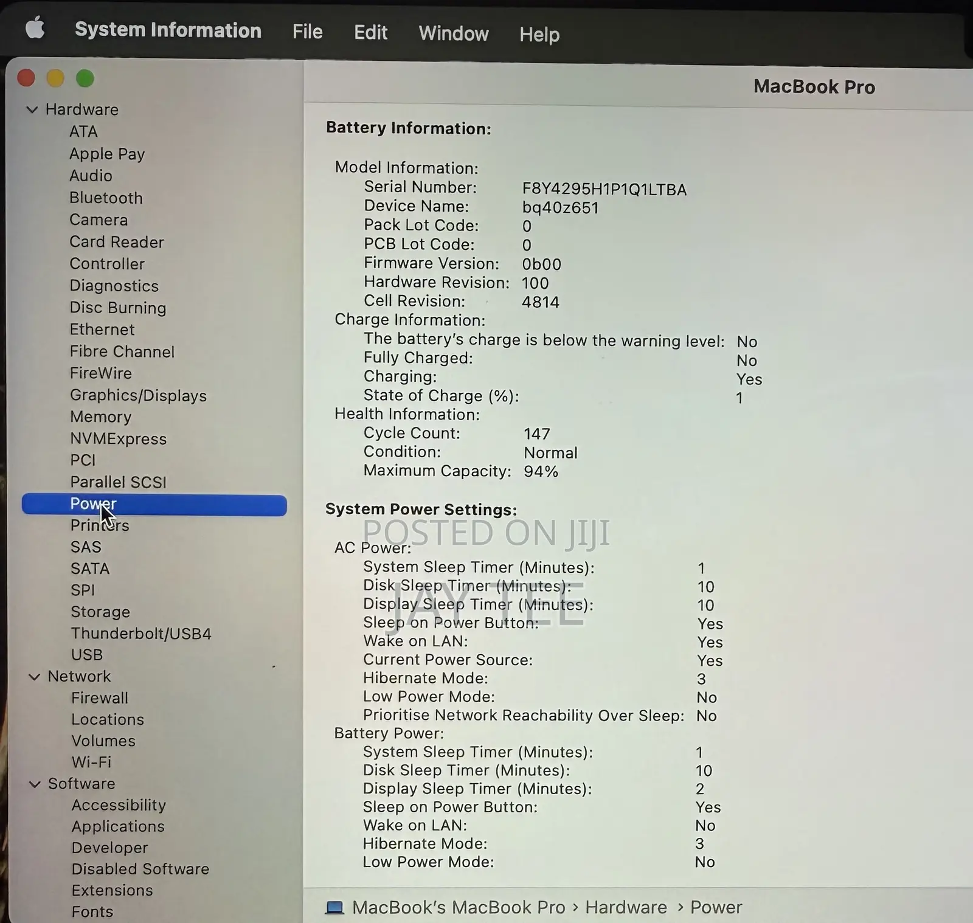
Task: Select Disabled Software in the sidebar
Action: click(140, 869)
